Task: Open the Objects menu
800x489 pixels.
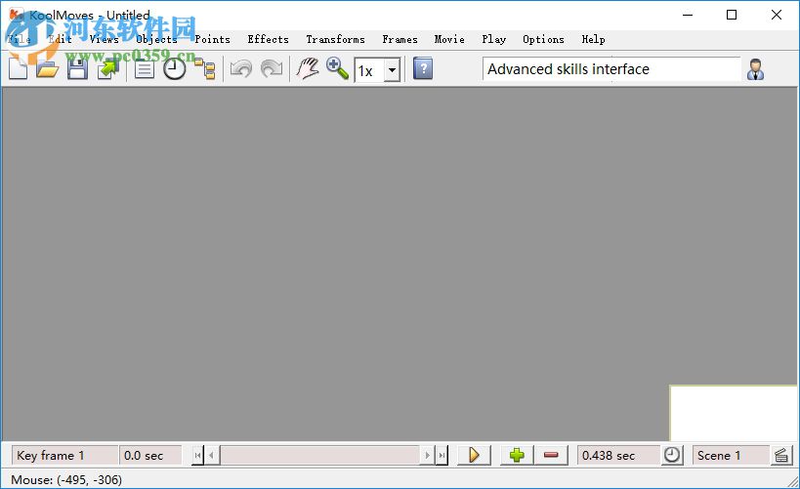Action: pyautogui.click(x=156, y=39)
